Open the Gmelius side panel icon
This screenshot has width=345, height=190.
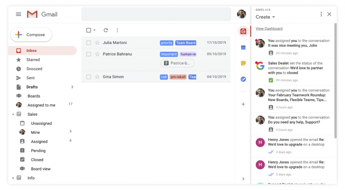pos(243,31)
